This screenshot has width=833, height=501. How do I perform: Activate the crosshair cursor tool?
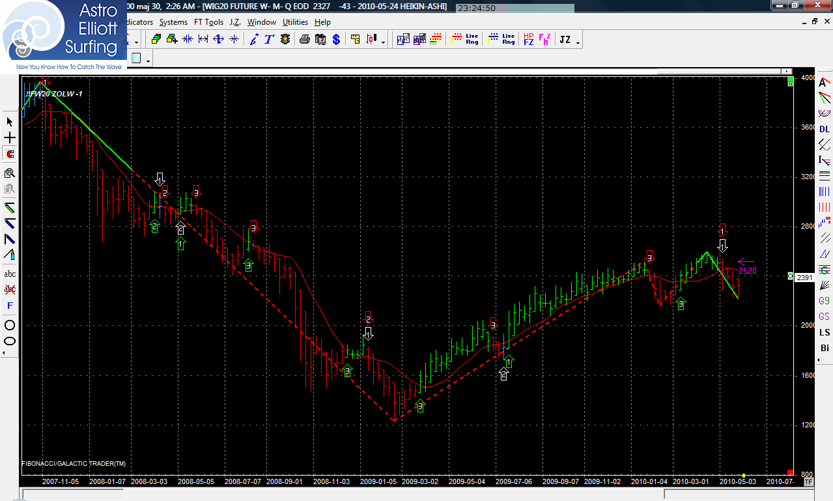click(x=10, y=138)
